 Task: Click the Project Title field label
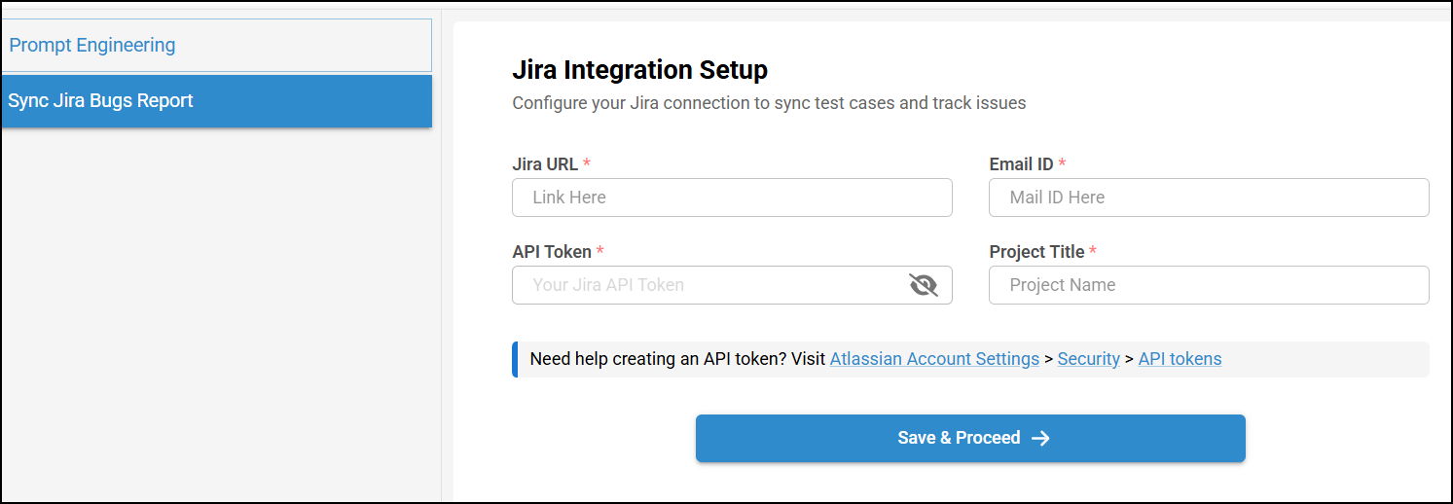point(1036,252)
